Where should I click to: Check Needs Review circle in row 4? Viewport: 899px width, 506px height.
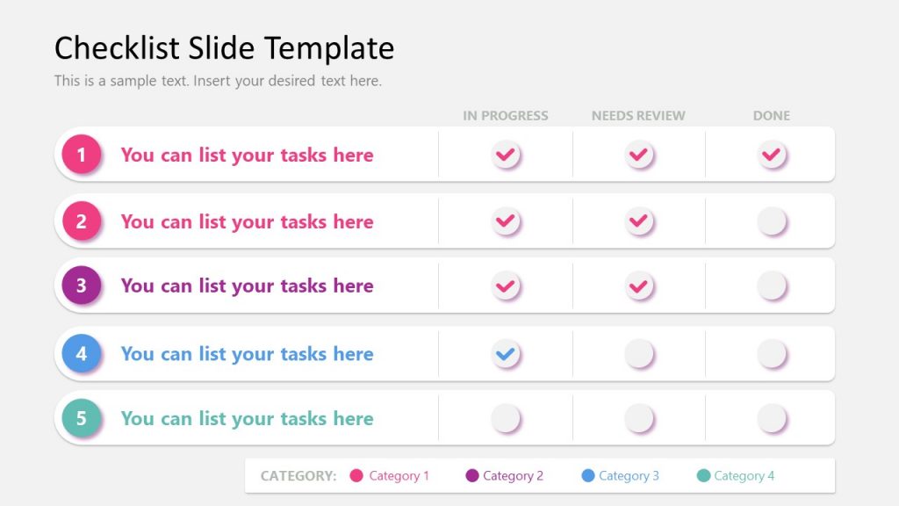(x=638, y=354)
